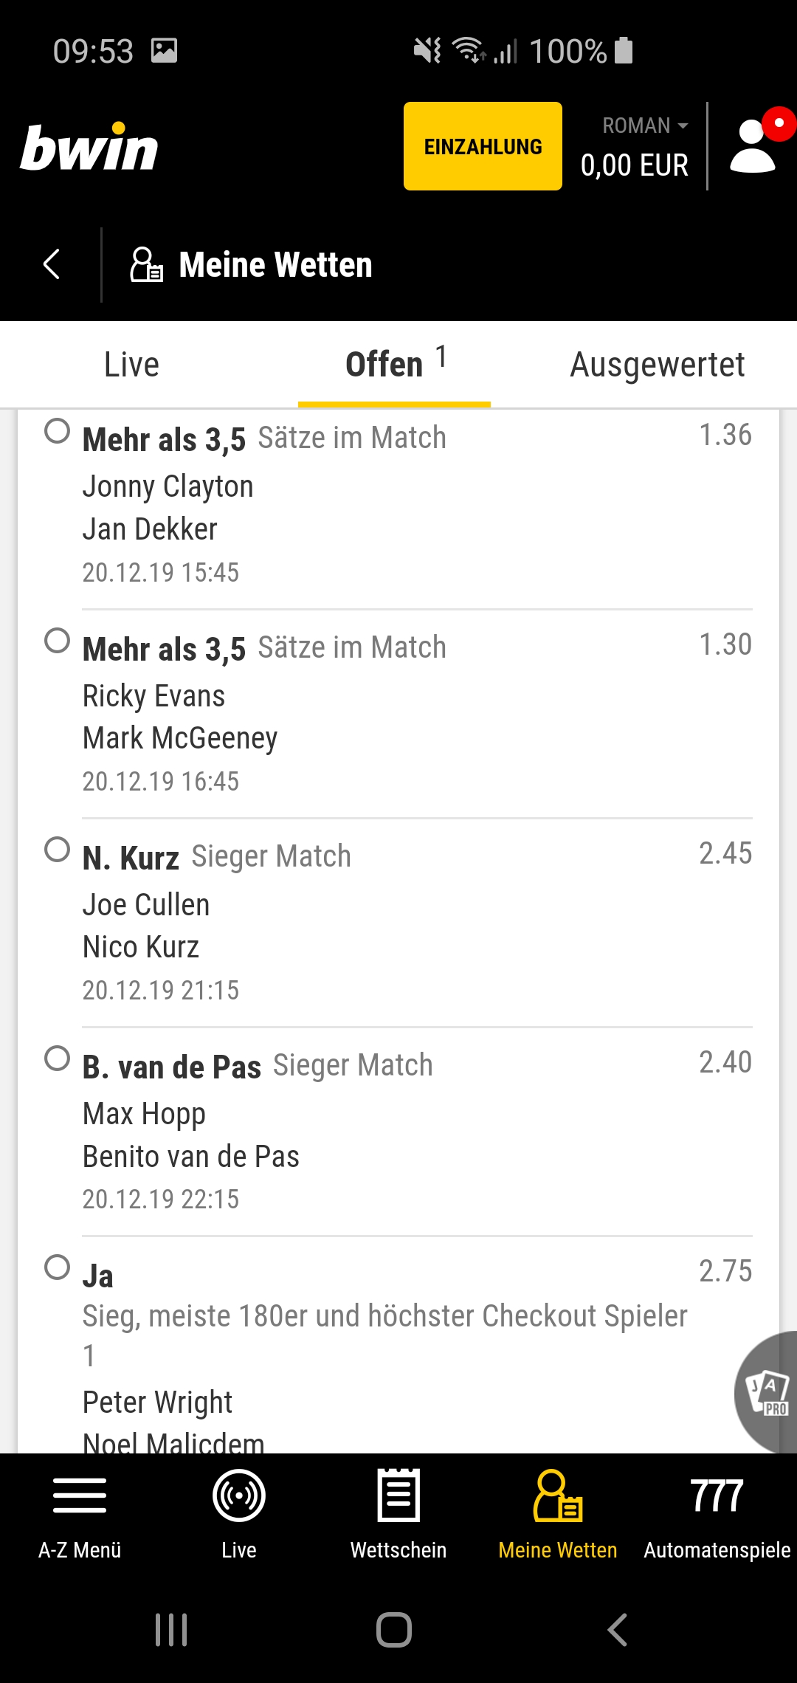Switch to the Live bets tab
The width and height of the screenshot is (797, 1683).
(x=131, y=365)
